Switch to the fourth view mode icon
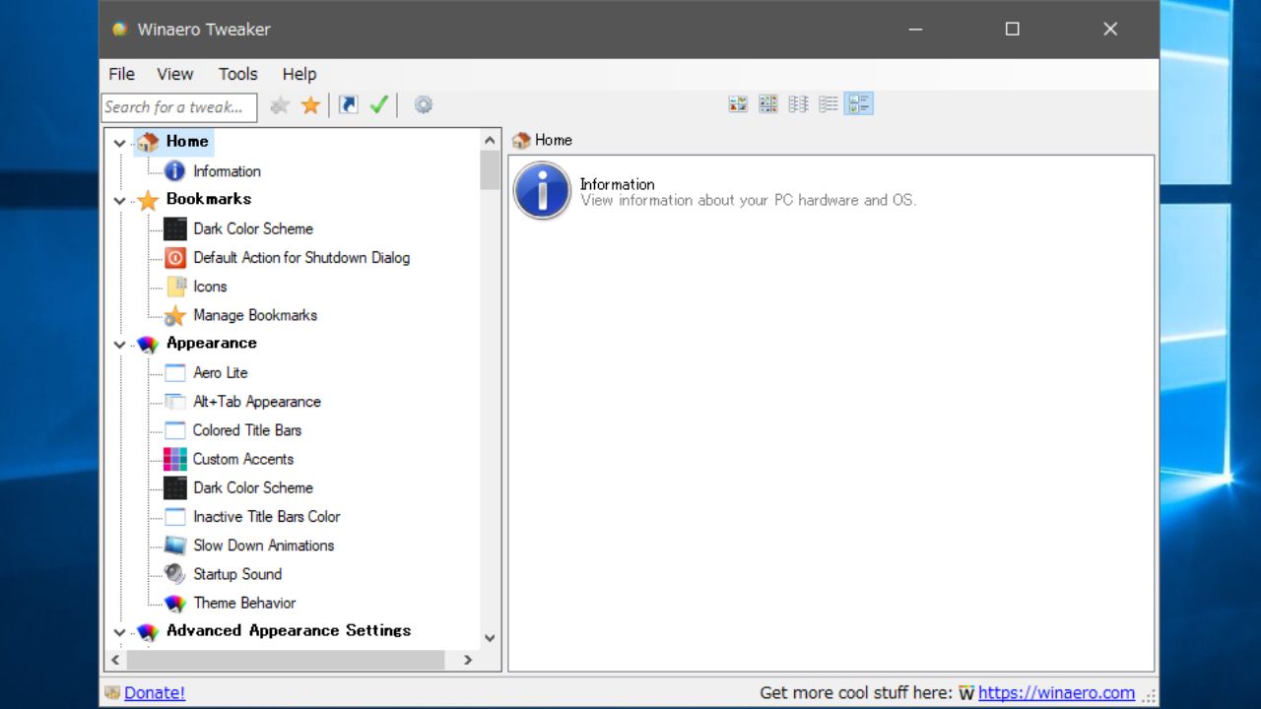 click(x=829, y=104)
